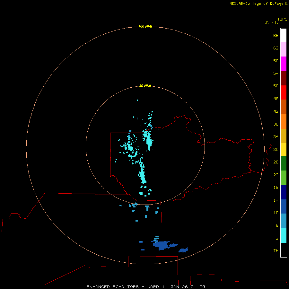Image resolution: width=289 pixels, height=289 pixels.
Task: Click the legend value 50
Action: (276, 86)
